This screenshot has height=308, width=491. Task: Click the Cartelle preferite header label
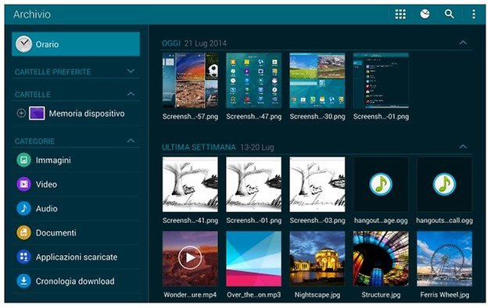(52, 72)
